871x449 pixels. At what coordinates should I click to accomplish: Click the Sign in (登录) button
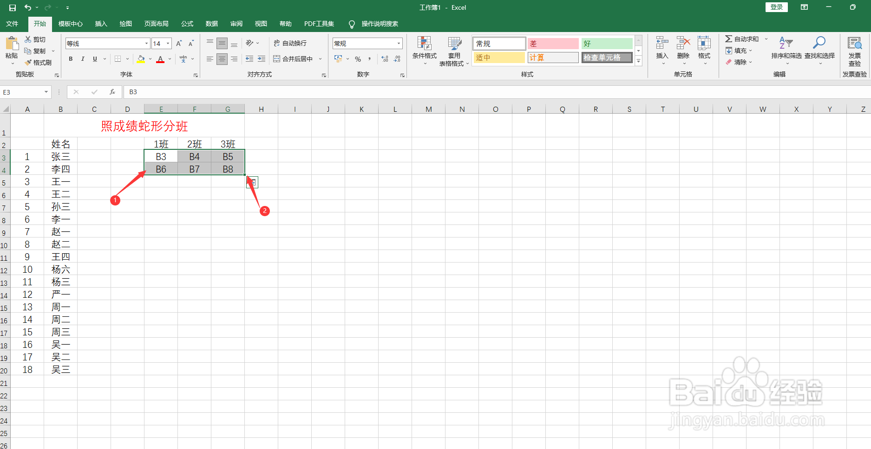pyautogui.click(x=777, y=7)
